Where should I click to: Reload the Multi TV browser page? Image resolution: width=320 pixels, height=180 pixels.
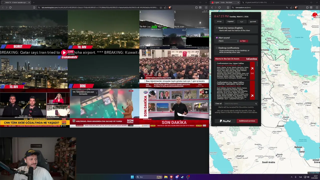tap(10, 7)
